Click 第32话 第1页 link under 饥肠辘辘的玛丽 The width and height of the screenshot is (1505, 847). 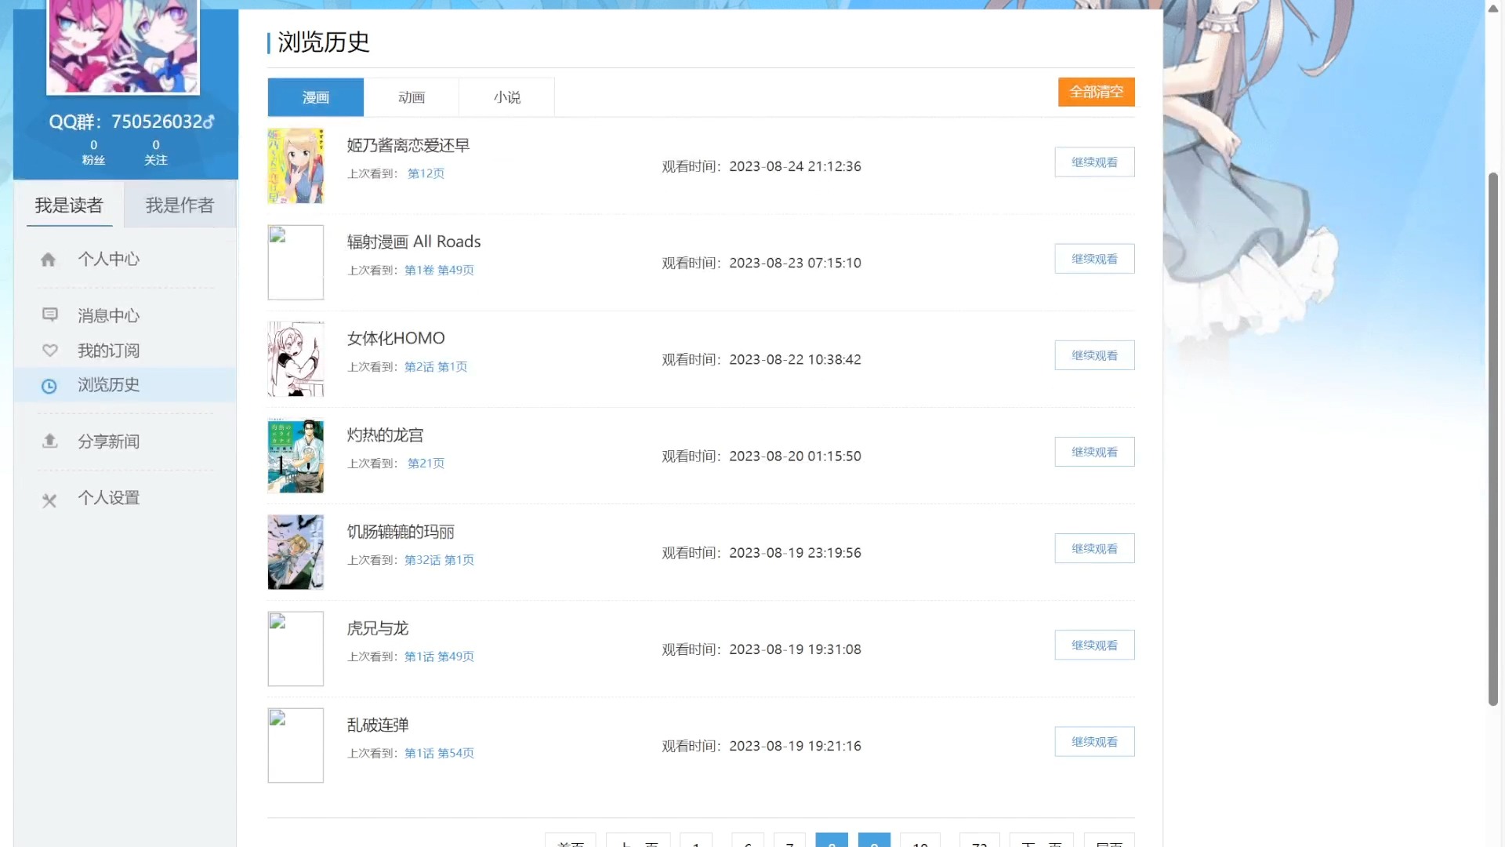pyautogui.click(x=439, y=560)
